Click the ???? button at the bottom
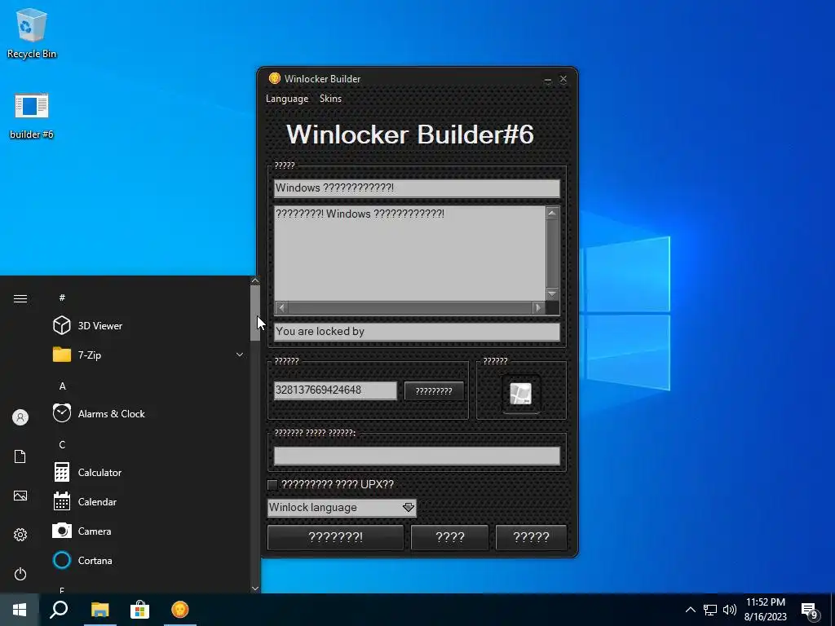The height and width of the screenshot is (626, 835). 450,537
